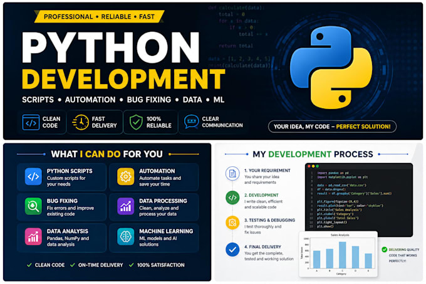The width and height of the screenshot is (426, 284).
Task: Click the green dot in code window
Action: [317, 166]
